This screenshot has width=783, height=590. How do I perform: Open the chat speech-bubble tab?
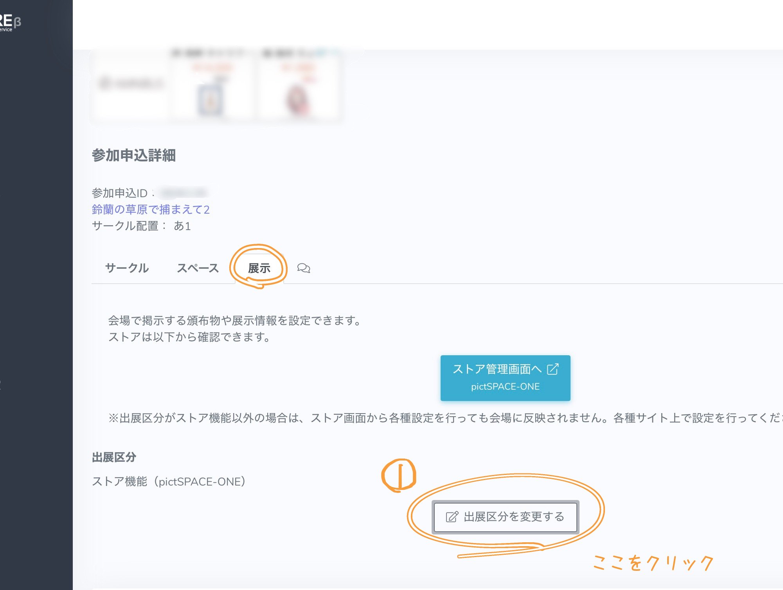click(304, 268)
